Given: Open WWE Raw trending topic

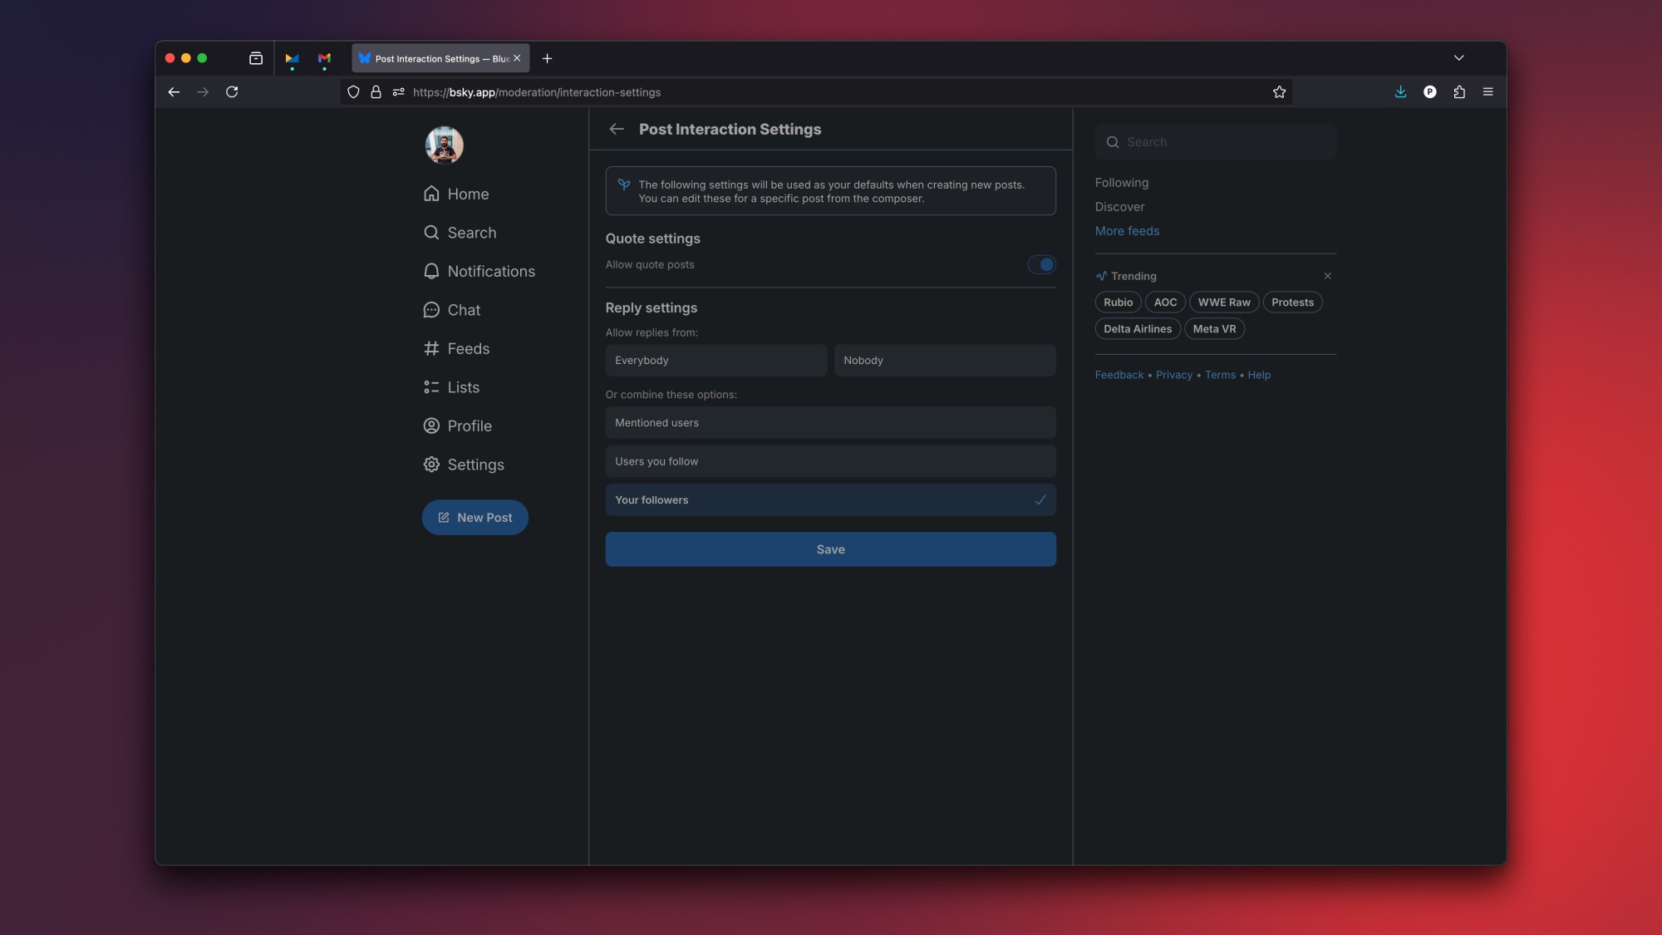Looking at the screenshot, I should coord(1224,303).
